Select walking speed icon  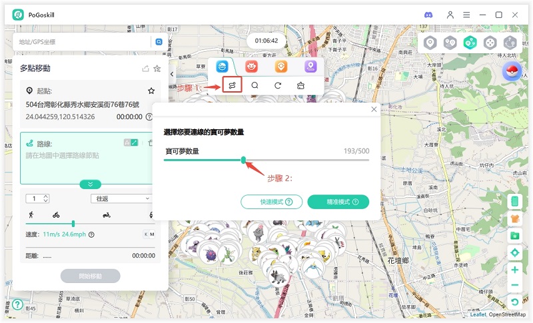click(31, 214)
